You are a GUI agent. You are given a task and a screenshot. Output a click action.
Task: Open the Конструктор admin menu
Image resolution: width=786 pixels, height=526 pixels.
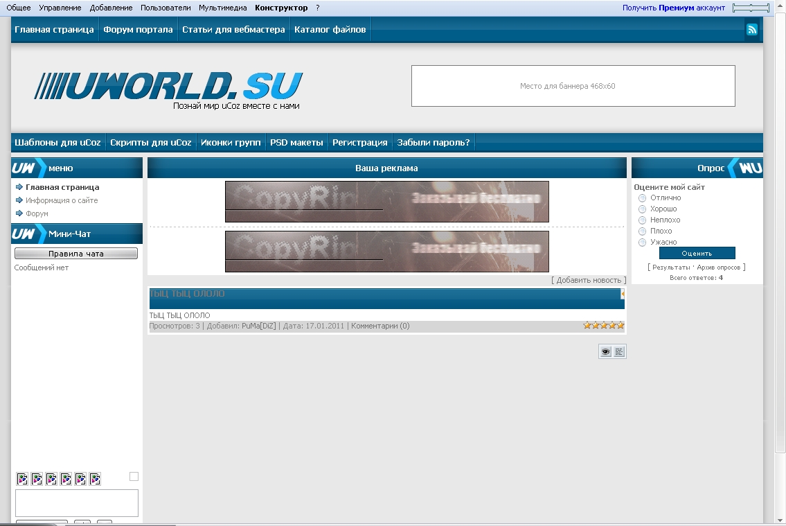pyautogui.click(x=281, y=8)
